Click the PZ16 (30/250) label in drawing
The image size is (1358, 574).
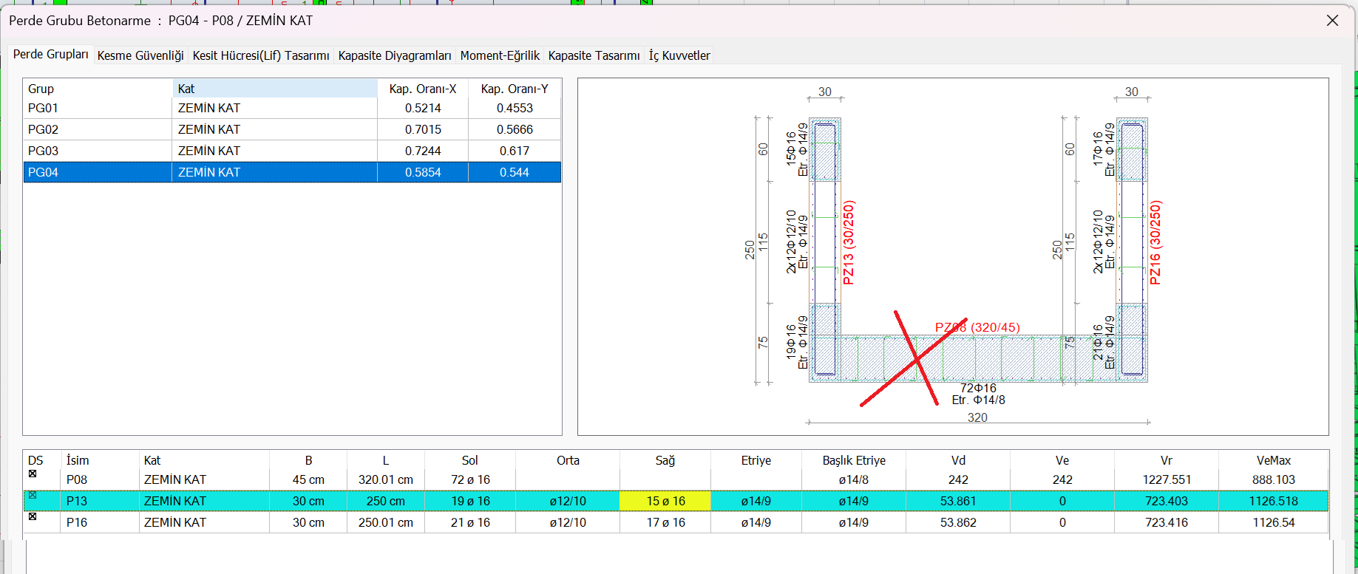1155,242
